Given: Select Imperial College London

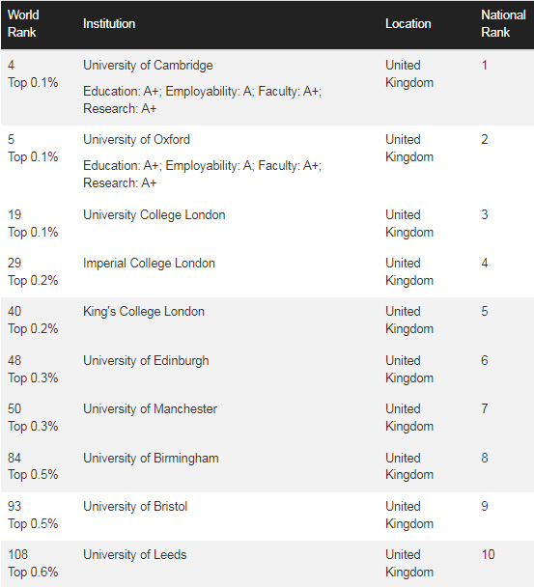Looking at the screenshot, I should (x=149, y=264).
